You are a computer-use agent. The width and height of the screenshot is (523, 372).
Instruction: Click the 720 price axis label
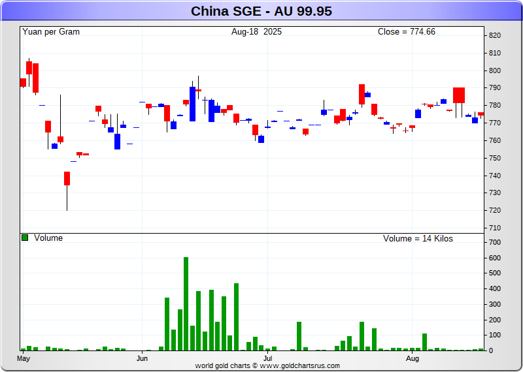click(495, 211)
